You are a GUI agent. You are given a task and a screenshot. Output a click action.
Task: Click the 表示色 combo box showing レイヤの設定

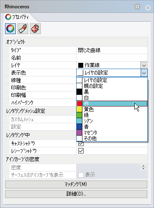pos(109,73)
